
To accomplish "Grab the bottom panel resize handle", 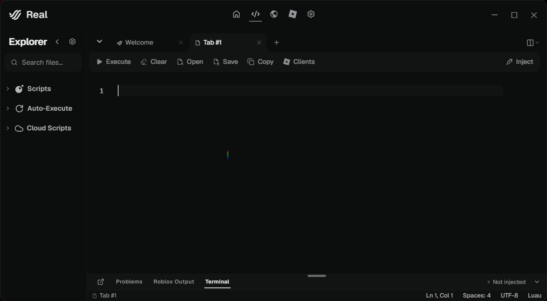I will [317, 276].
